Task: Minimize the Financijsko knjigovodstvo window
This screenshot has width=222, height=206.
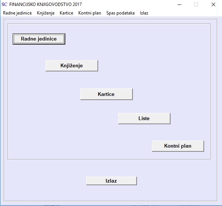Action: (x=179, y=4)
